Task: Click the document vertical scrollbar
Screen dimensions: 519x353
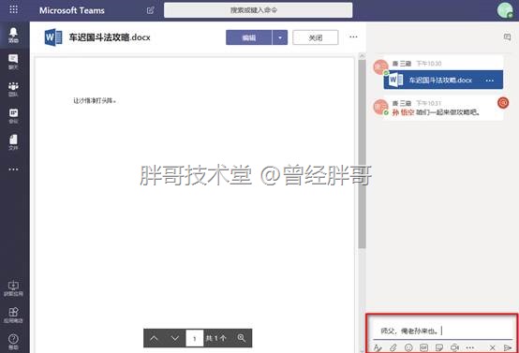Action: [363, 154]
